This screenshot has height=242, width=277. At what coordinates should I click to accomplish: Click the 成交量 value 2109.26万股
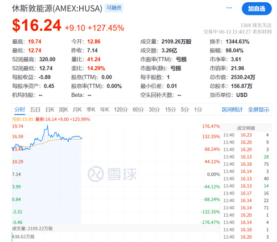[176, 41]
